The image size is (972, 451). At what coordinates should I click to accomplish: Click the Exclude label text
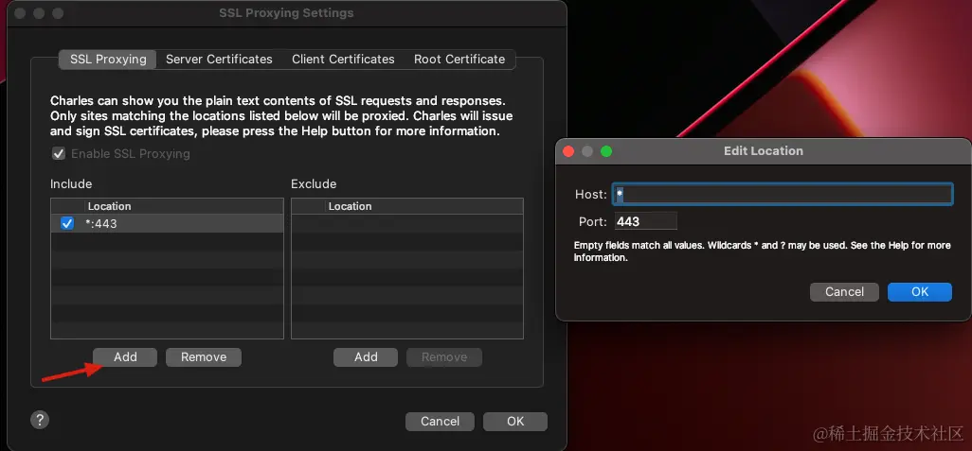(314, 183)
